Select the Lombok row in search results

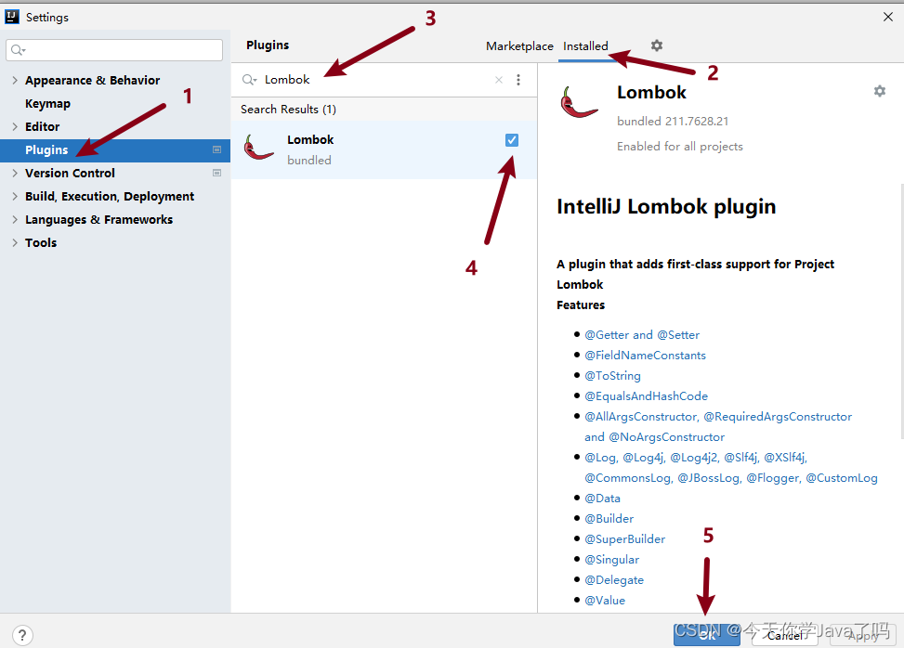click(x=384, y=149)
